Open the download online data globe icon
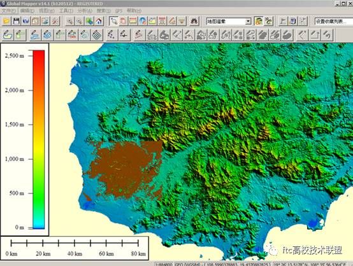Viewport: 353px width, 266px height. 26,21
